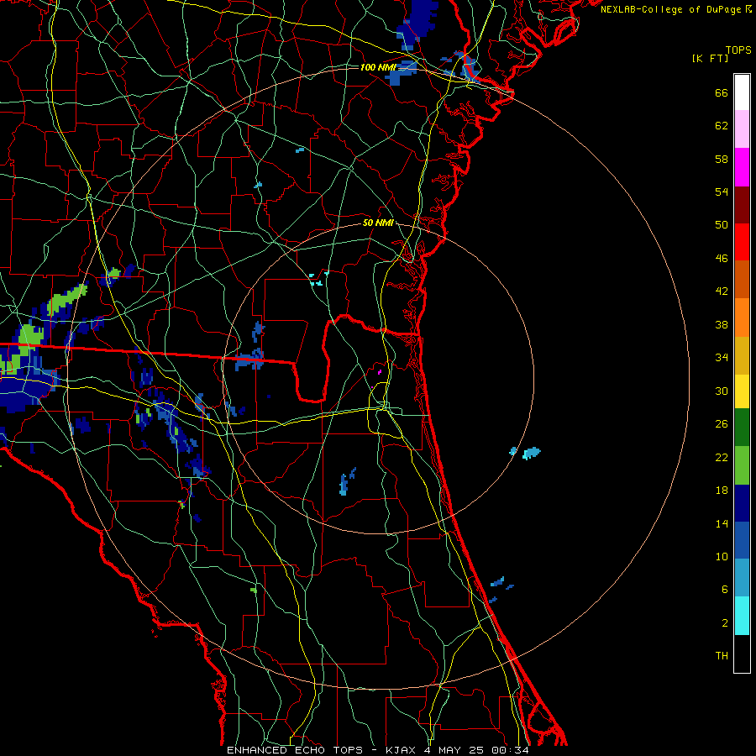The height and width of the screenshot is (756, 756).
Task: Click the gold legend swatch
Action: click(742, 355)
